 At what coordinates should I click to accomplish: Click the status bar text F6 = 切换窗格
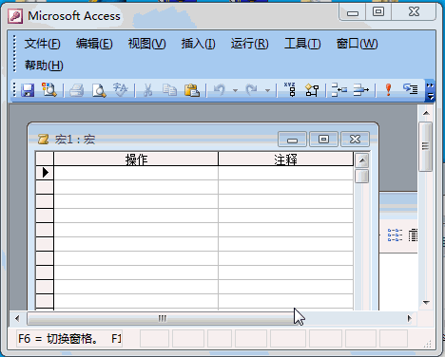57,339
